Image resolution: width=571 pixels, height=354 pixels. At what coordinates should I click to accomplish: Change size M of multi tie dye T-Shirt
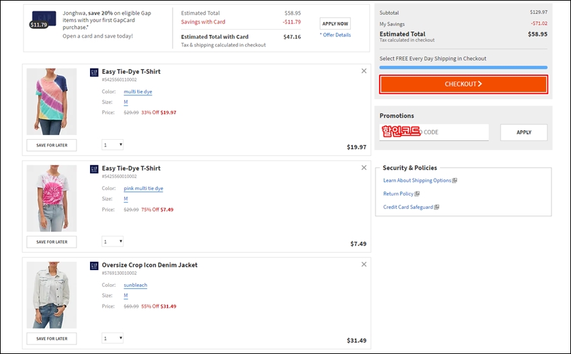pos(126,102)
